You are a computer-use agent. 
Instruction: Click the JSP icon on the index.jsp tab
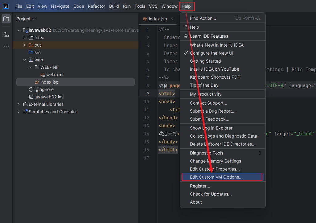tap(145, 19)
